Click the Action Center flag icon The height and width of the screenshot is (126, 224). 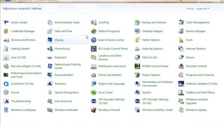(6, 22)
